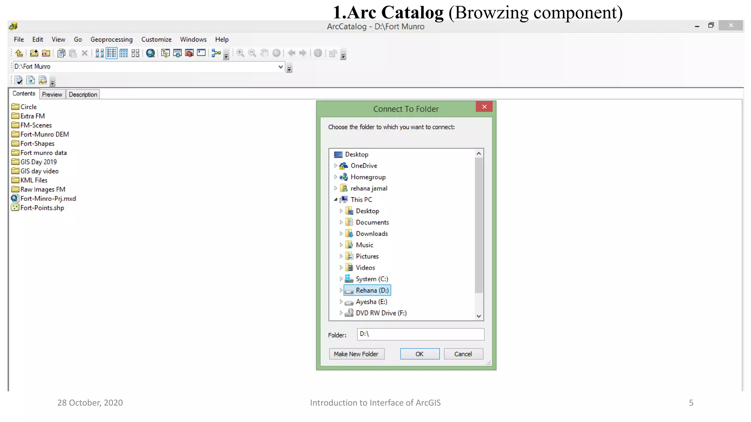
Task: Expand the Downloads tree node
Action: click(341, 234)
